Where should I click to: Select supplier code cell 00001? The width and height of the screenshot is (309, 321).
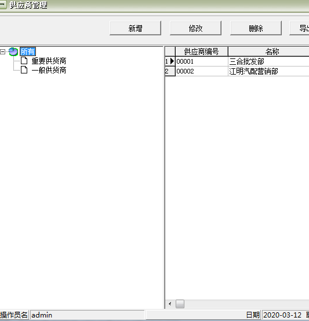coord(202,61)
